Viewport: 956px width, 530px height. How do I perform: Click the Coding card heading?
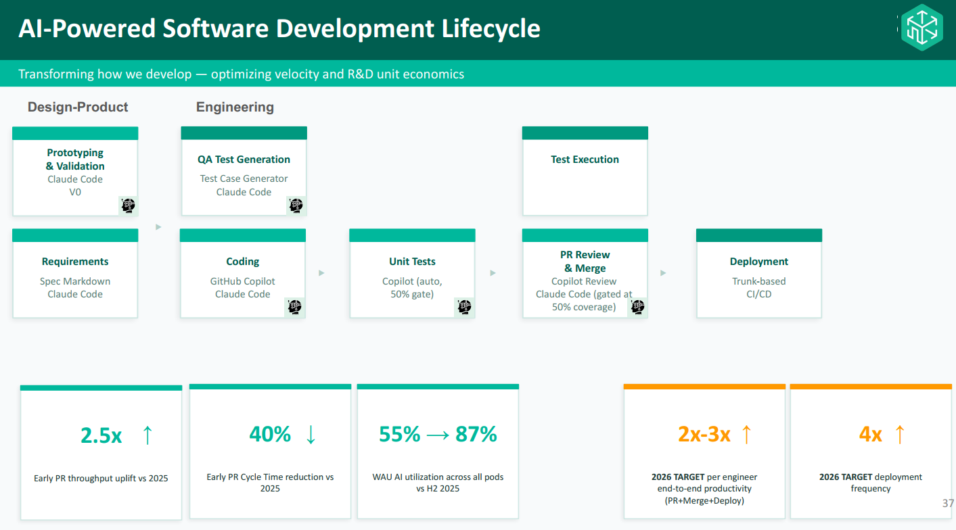click(x=243, y=262)
